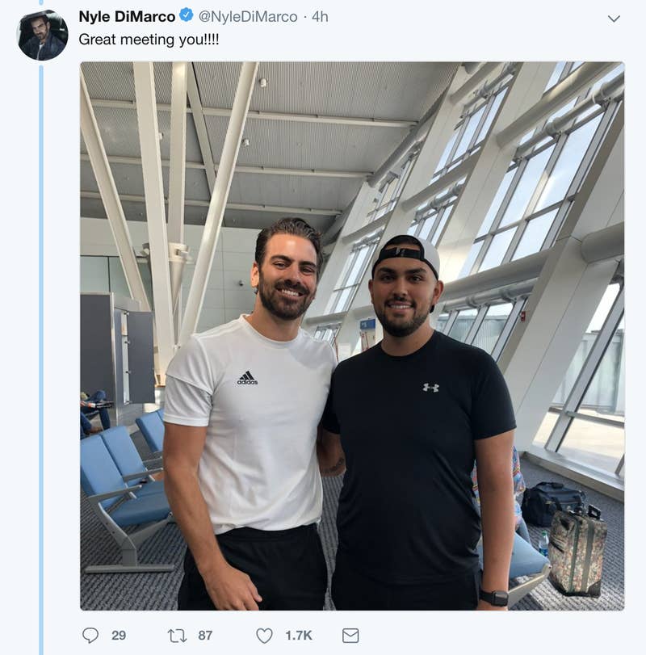Like the tweet with the heart icon
Image resolution: width=646 pixels, height=655 pixels.
click(x=265, y=636)
